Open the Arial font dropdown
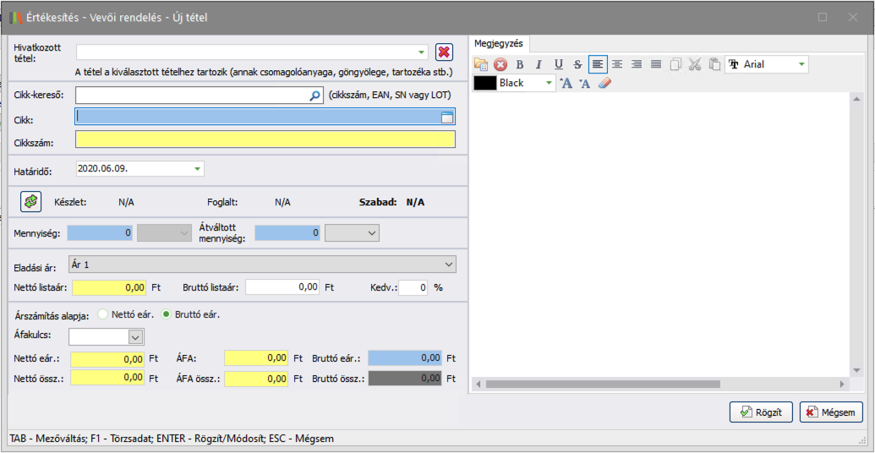875x453 pixels. click(801, 64)
